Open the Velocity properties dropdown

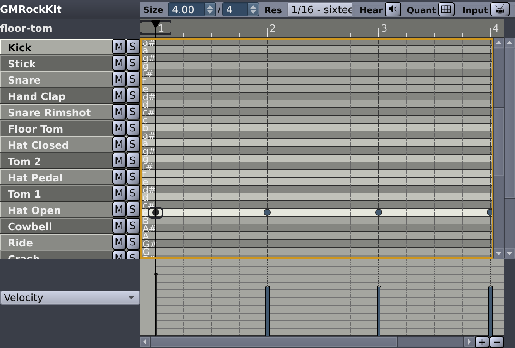click(x=70, y=298)
